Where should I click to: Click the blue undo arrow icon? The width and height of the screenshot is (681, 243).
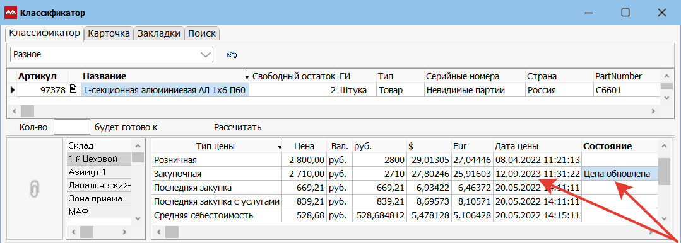click(x=232, y=55)
